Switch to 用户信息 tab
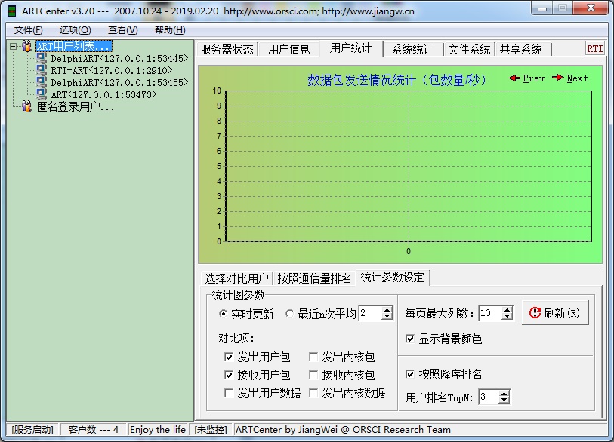Viewport: 614px width, 442px height. 289,49
